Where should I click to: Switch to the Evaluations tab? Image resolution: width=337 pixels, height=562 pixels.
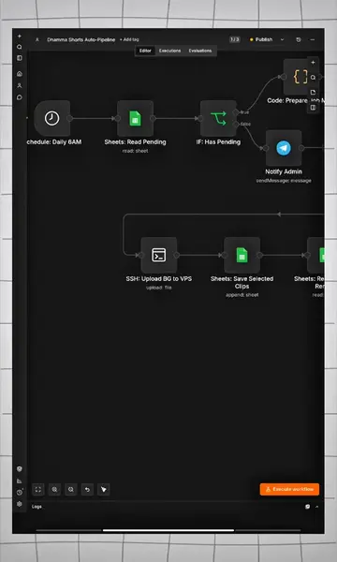click(x=200, y=51)
